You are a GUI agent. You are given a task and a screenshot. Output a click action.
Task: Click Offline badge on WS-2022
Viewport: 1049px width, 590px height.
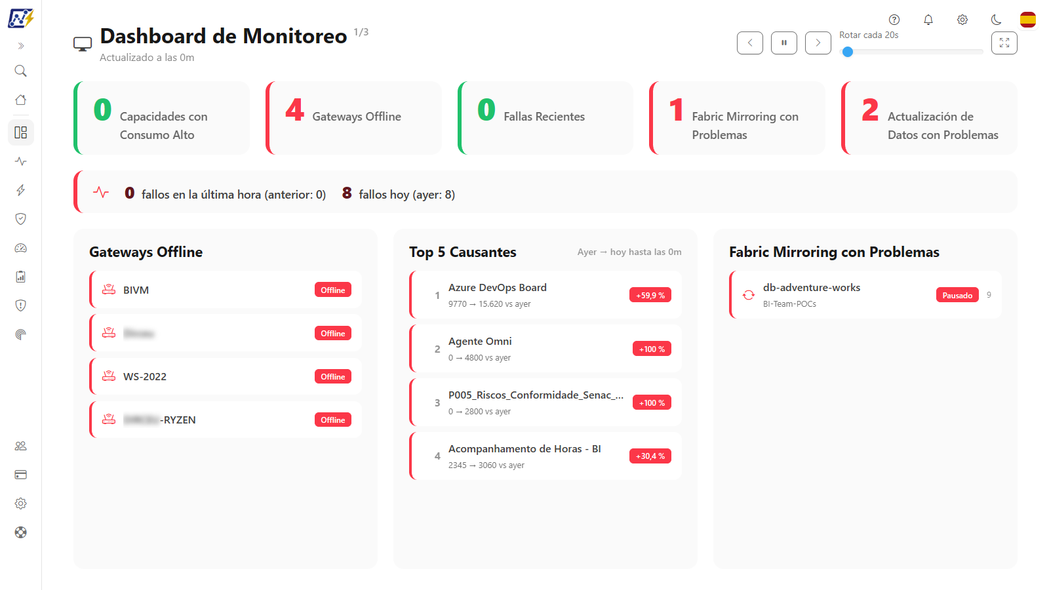[x=333, y=376]
